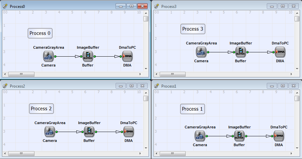The height and width of the screenshot is (159, 302).
Task: Click vertical scrollbar thumb in Process3 window
Action: tap(297, 18)
